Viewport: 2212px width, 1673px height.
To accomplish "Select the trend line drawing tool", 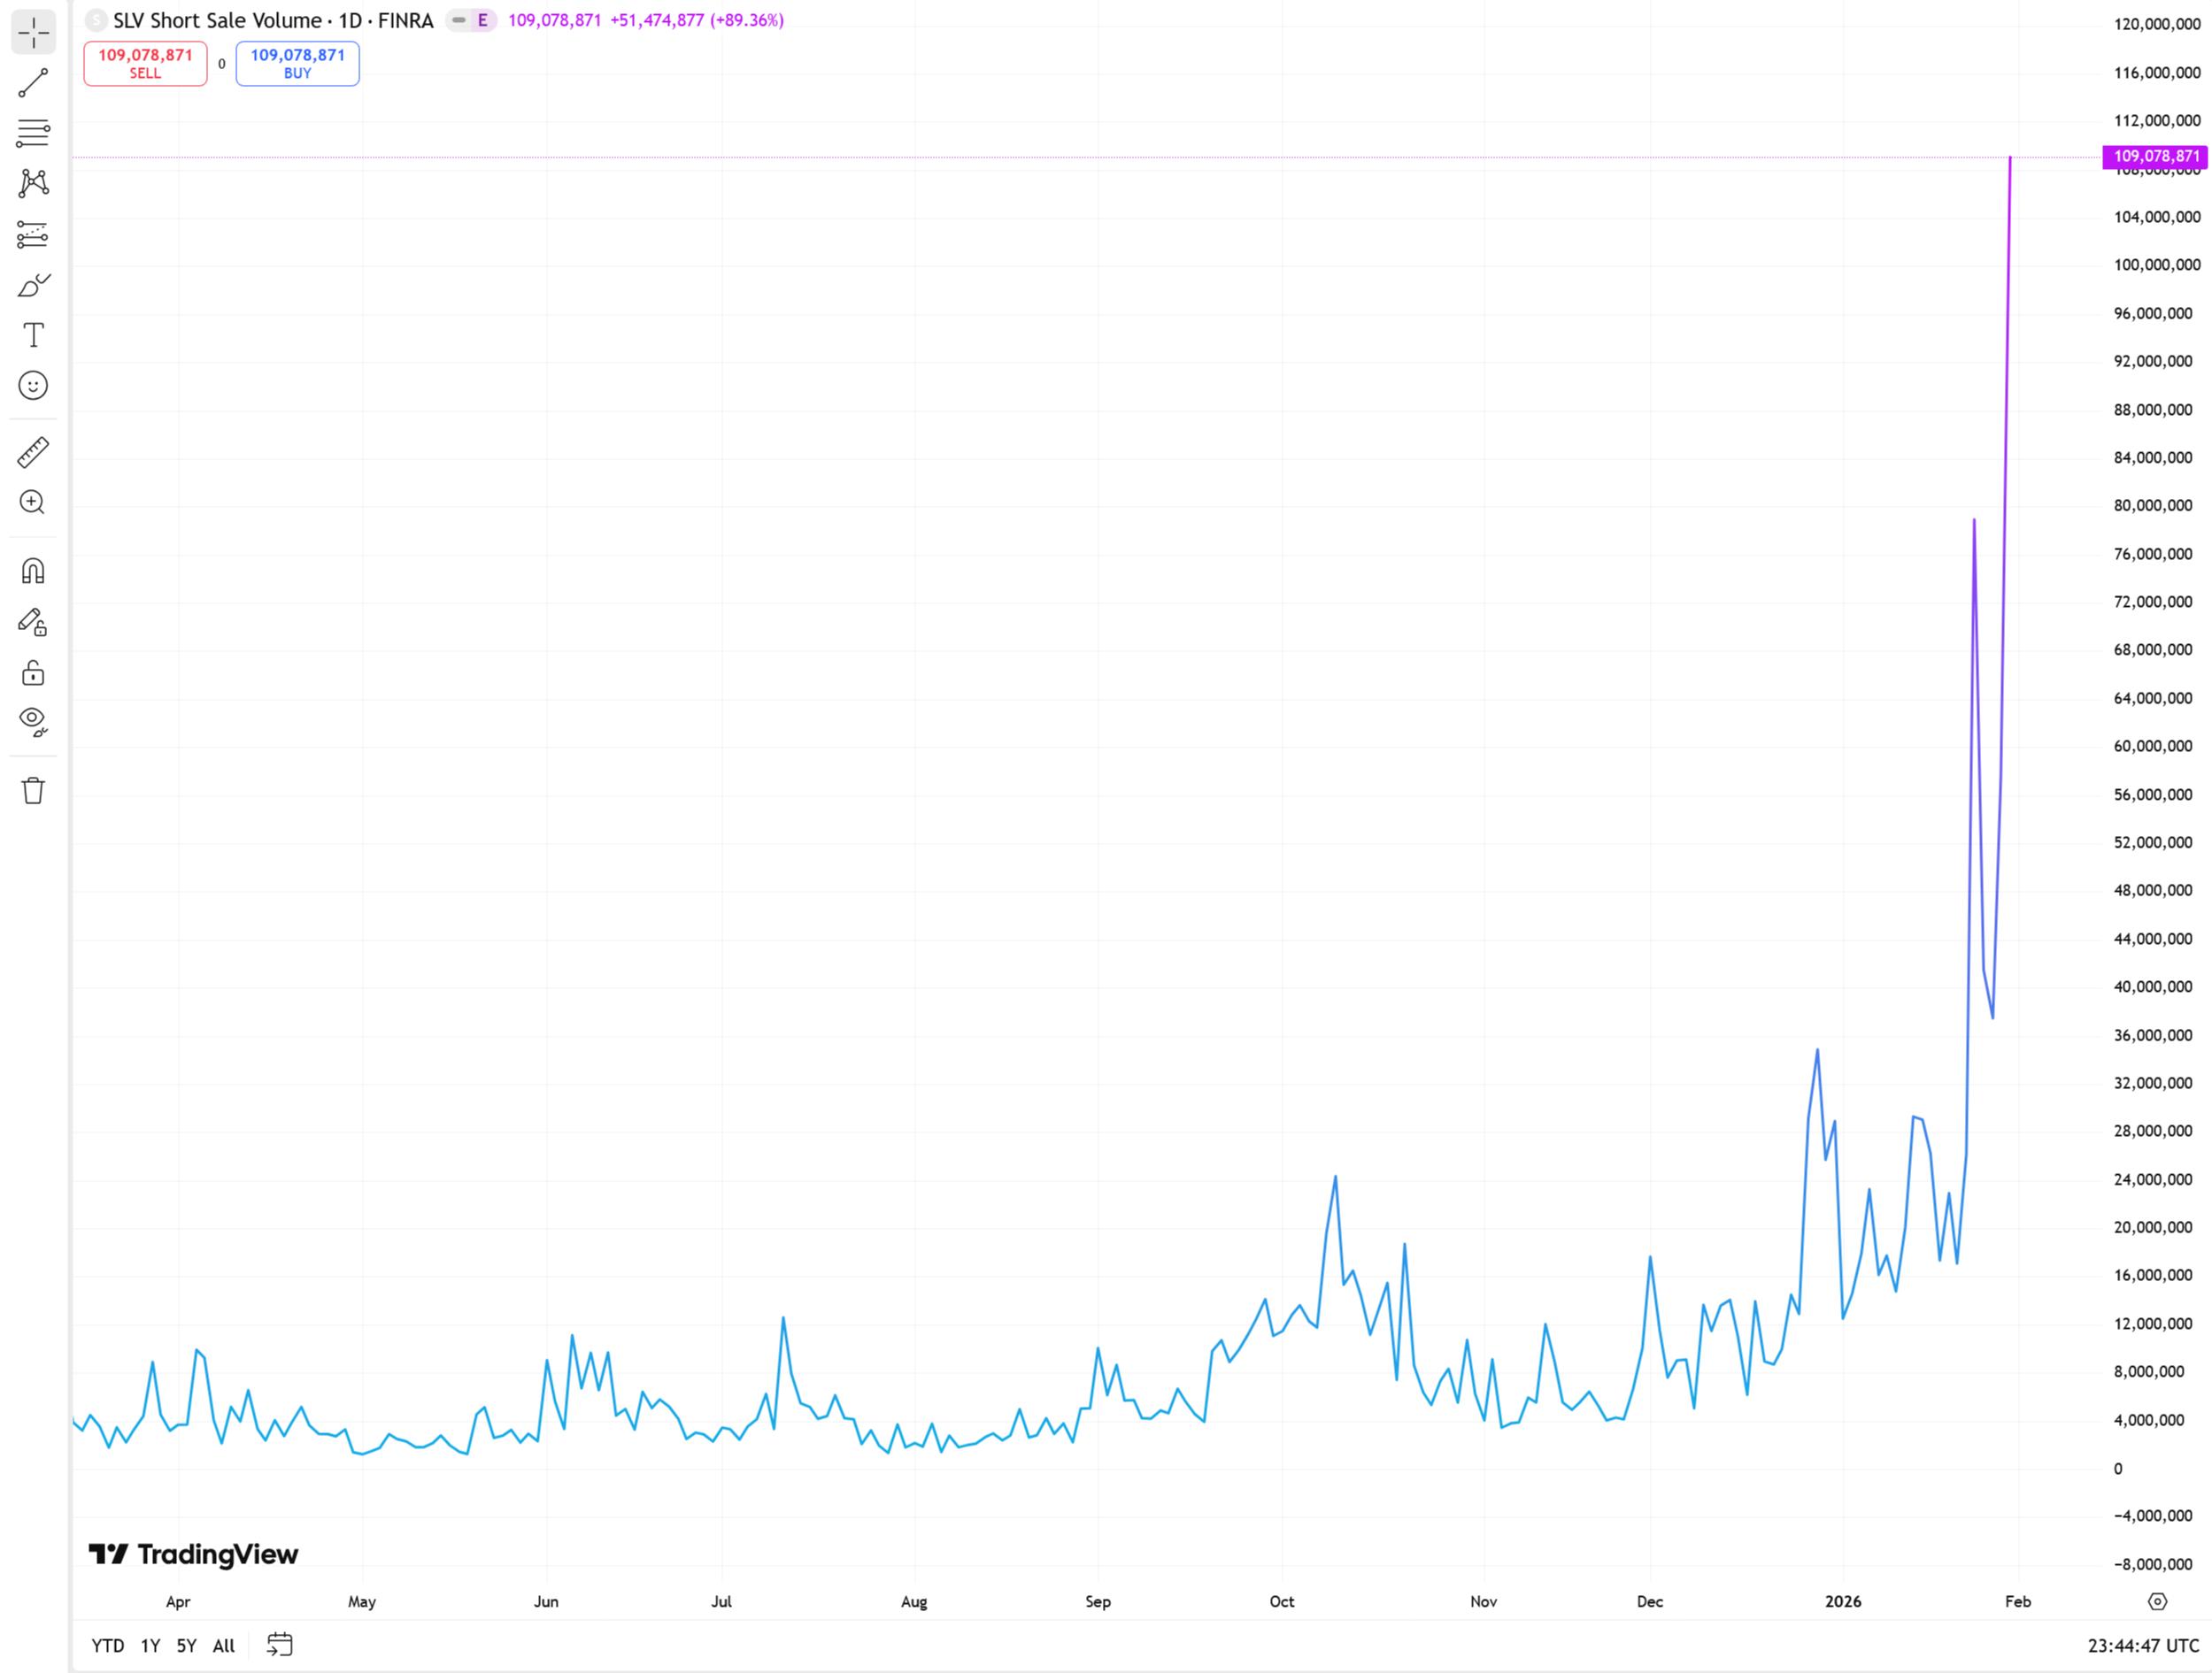I will (33, 83).
